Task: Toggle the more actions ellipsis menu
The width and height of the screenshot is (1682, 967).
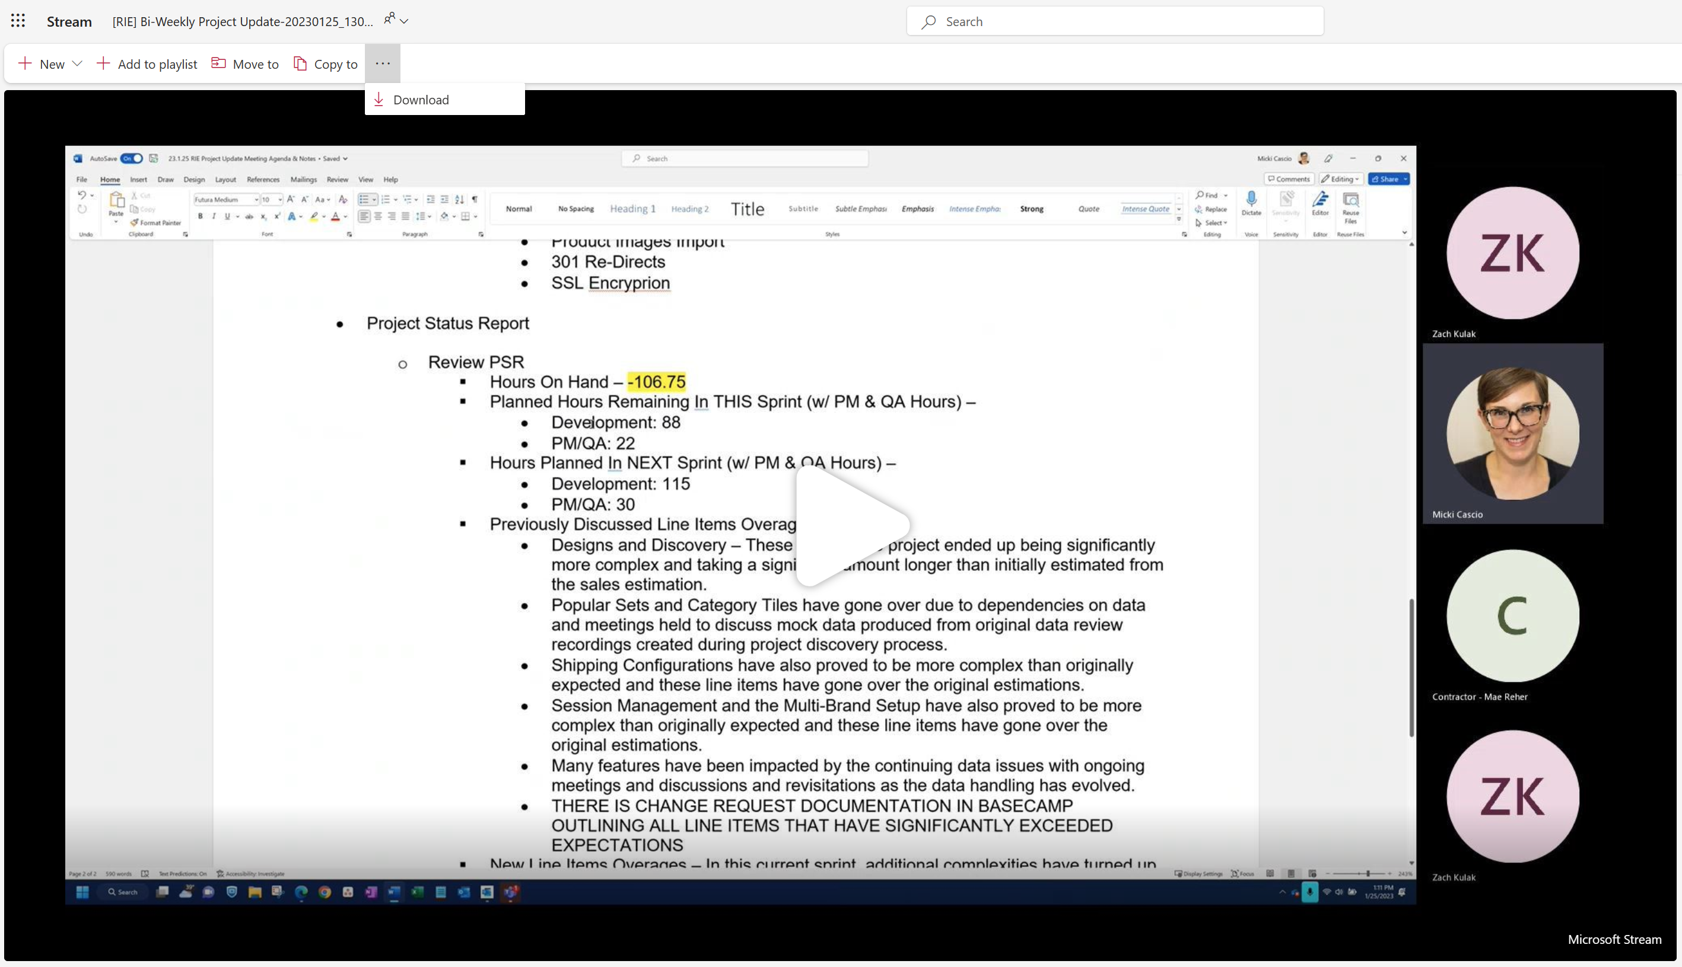Action: click(383, 63)
